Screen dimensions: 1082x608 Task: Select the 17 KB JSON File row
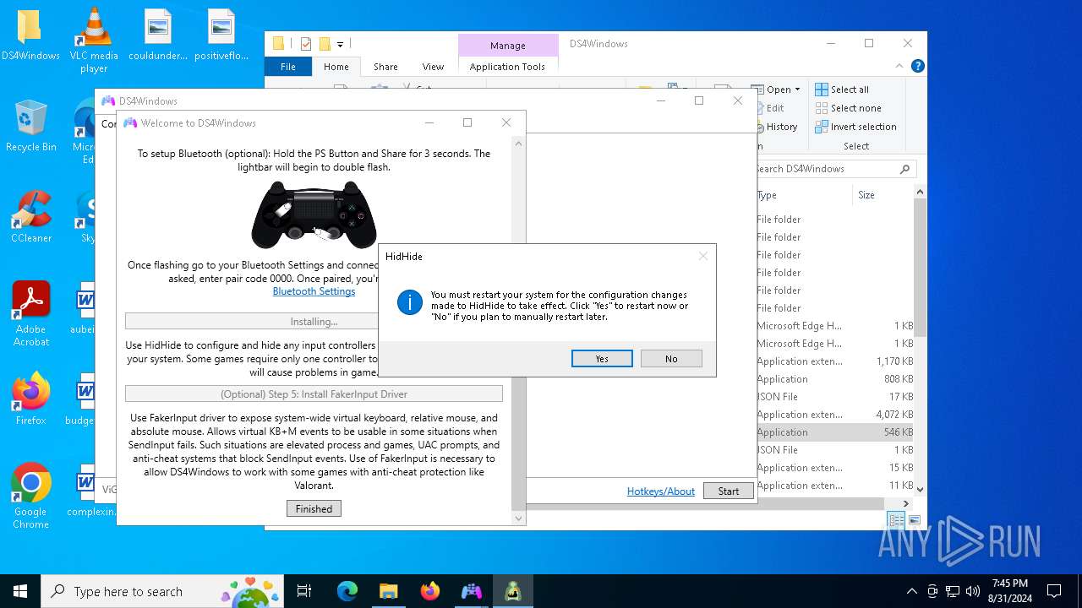point(833,397)
